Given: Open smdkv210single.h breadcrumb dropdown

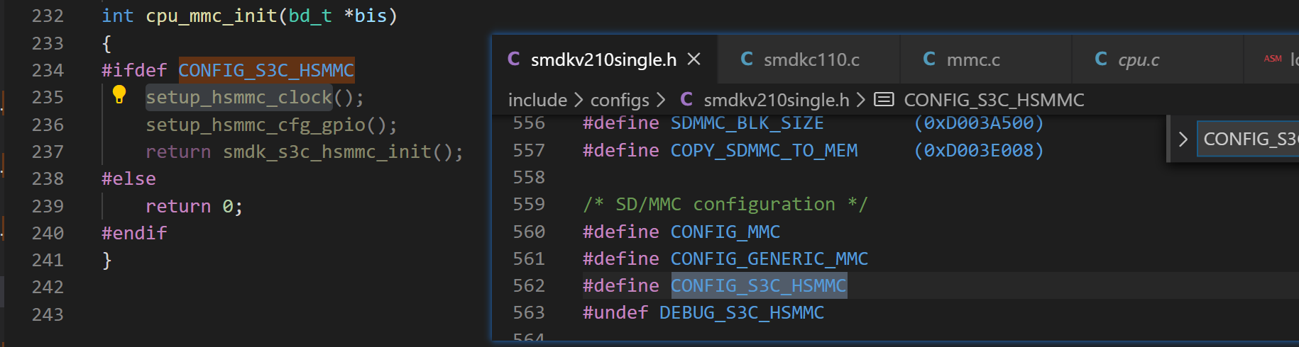Looking at the screenshot, I should (776, 101).
